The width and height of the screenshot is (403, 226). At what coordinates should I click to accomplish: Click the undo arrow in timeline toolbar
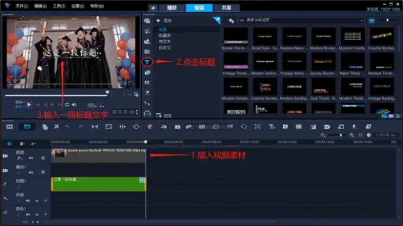[x=67, y=127]
